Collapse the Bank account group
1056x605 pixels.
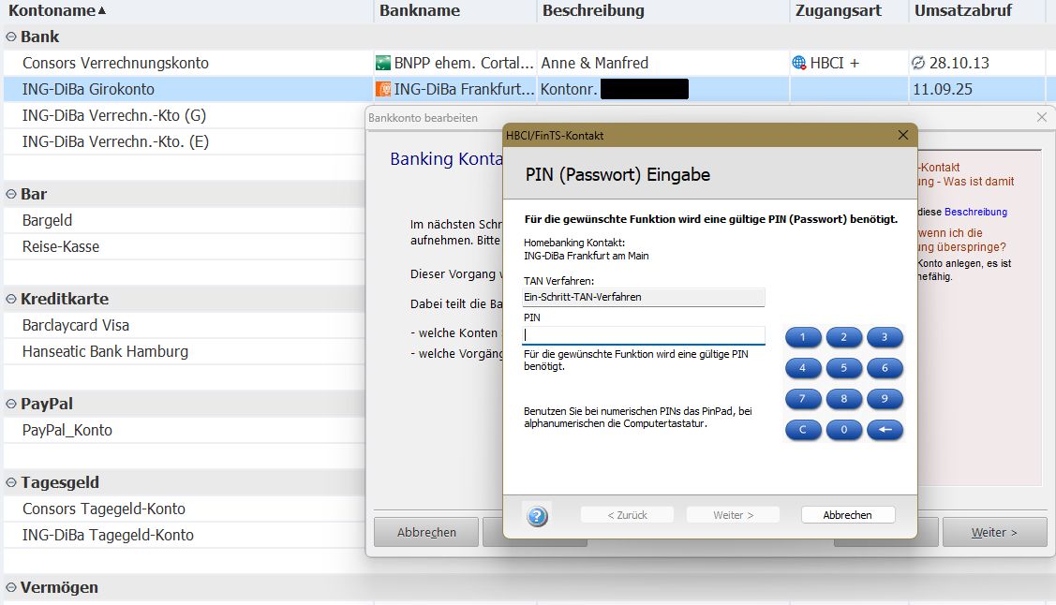tap(11, 37)
